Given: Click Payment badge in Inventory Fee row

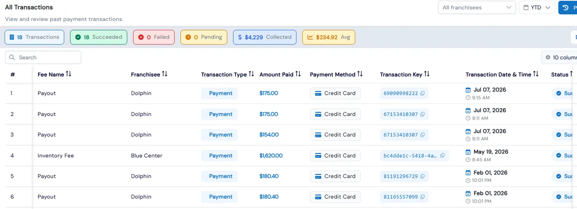Looking at the screenshot, I should [x=219, y=156].
